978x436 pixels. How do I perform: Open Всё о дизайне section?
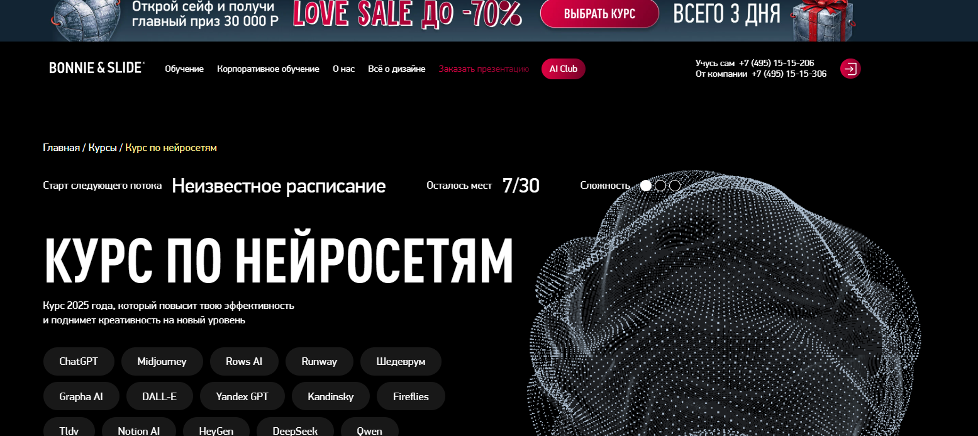pyautogui.click(x=397, y=69)
